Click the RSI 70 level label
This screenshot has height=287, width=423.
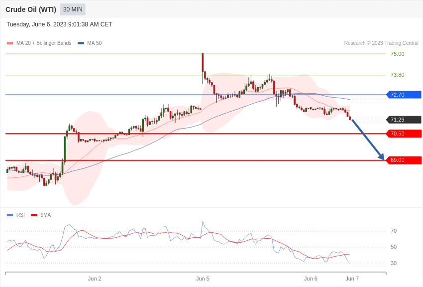tap(394, 231)
